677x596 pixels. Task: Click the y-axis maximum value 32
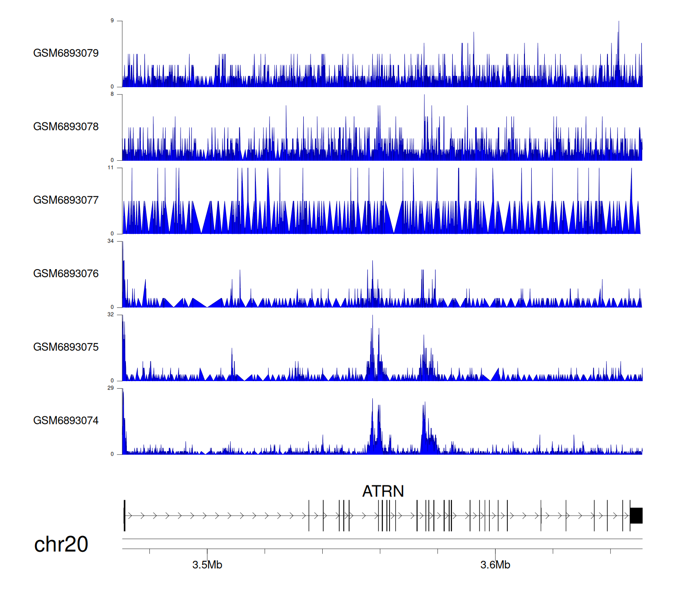click(111, 315)
